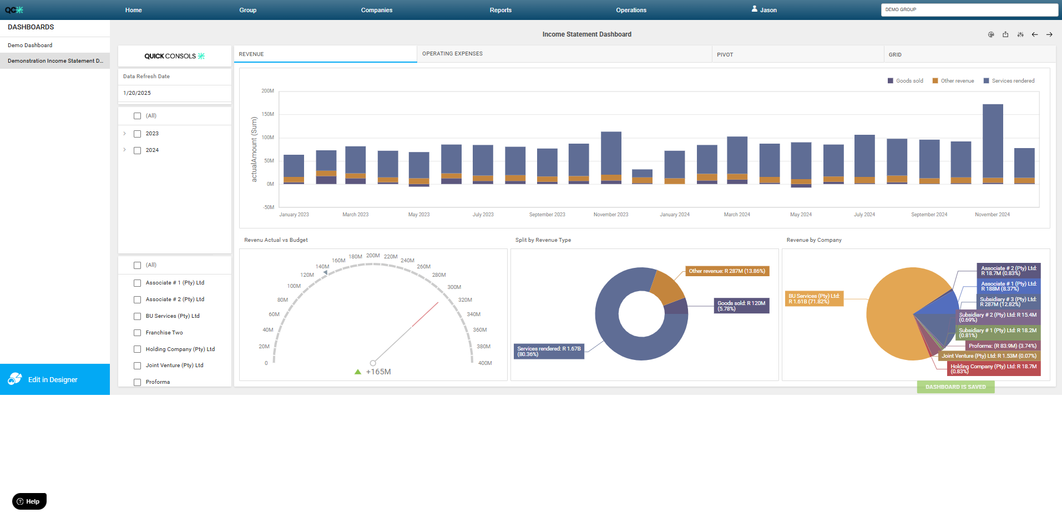Click the export/share dashboard icon
Viewport: 1062px width, 523px height.
tap(1005, 34)
